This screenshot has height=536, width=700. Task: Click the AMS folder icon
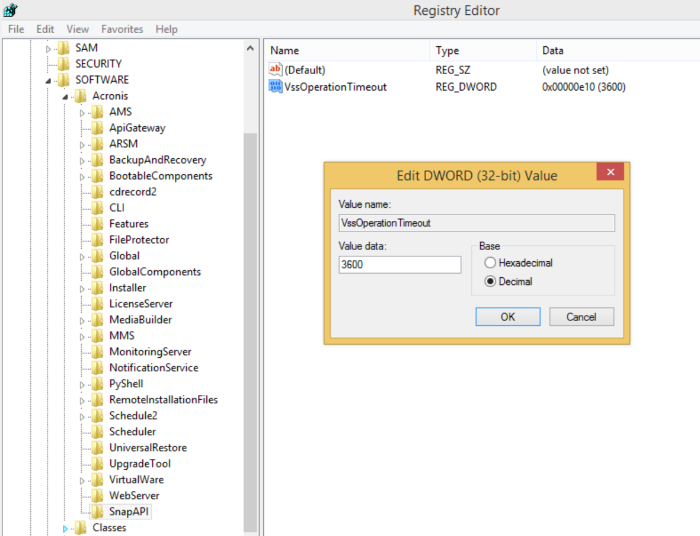coord(97,112)
